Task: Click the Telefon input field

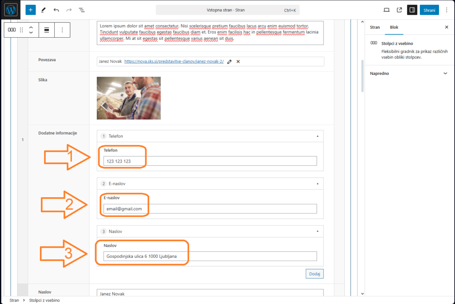Action: point(210,161)
